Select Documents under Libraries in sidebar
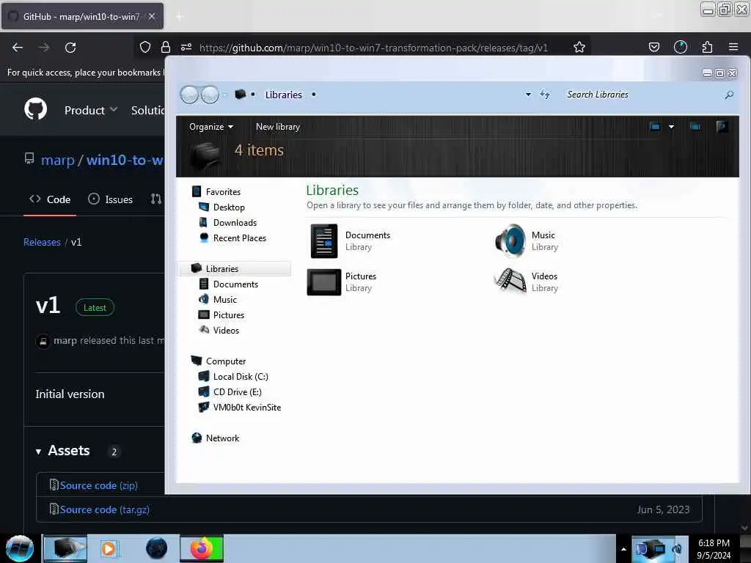This screenshot has width=751, height=563. [x=235, y=284]
